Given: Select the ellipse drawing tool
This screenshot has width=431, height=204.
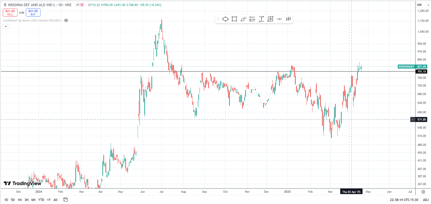Looking at the screenshot, I should pos(226,19).
